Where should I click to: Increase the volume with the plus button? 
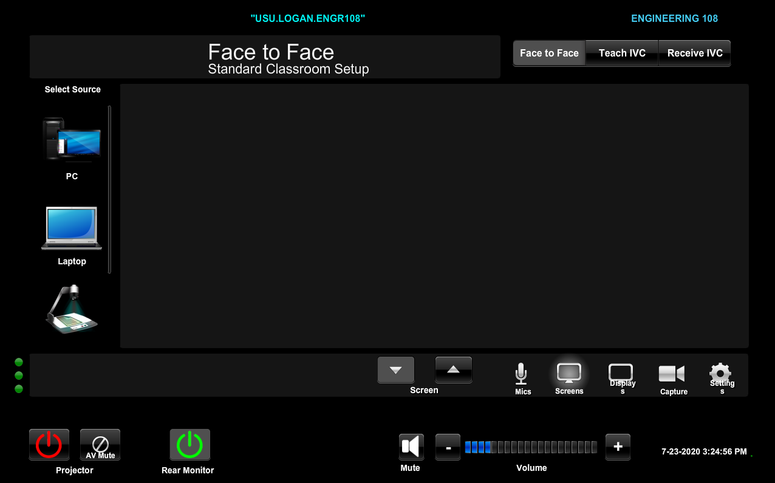pos(617,446)
